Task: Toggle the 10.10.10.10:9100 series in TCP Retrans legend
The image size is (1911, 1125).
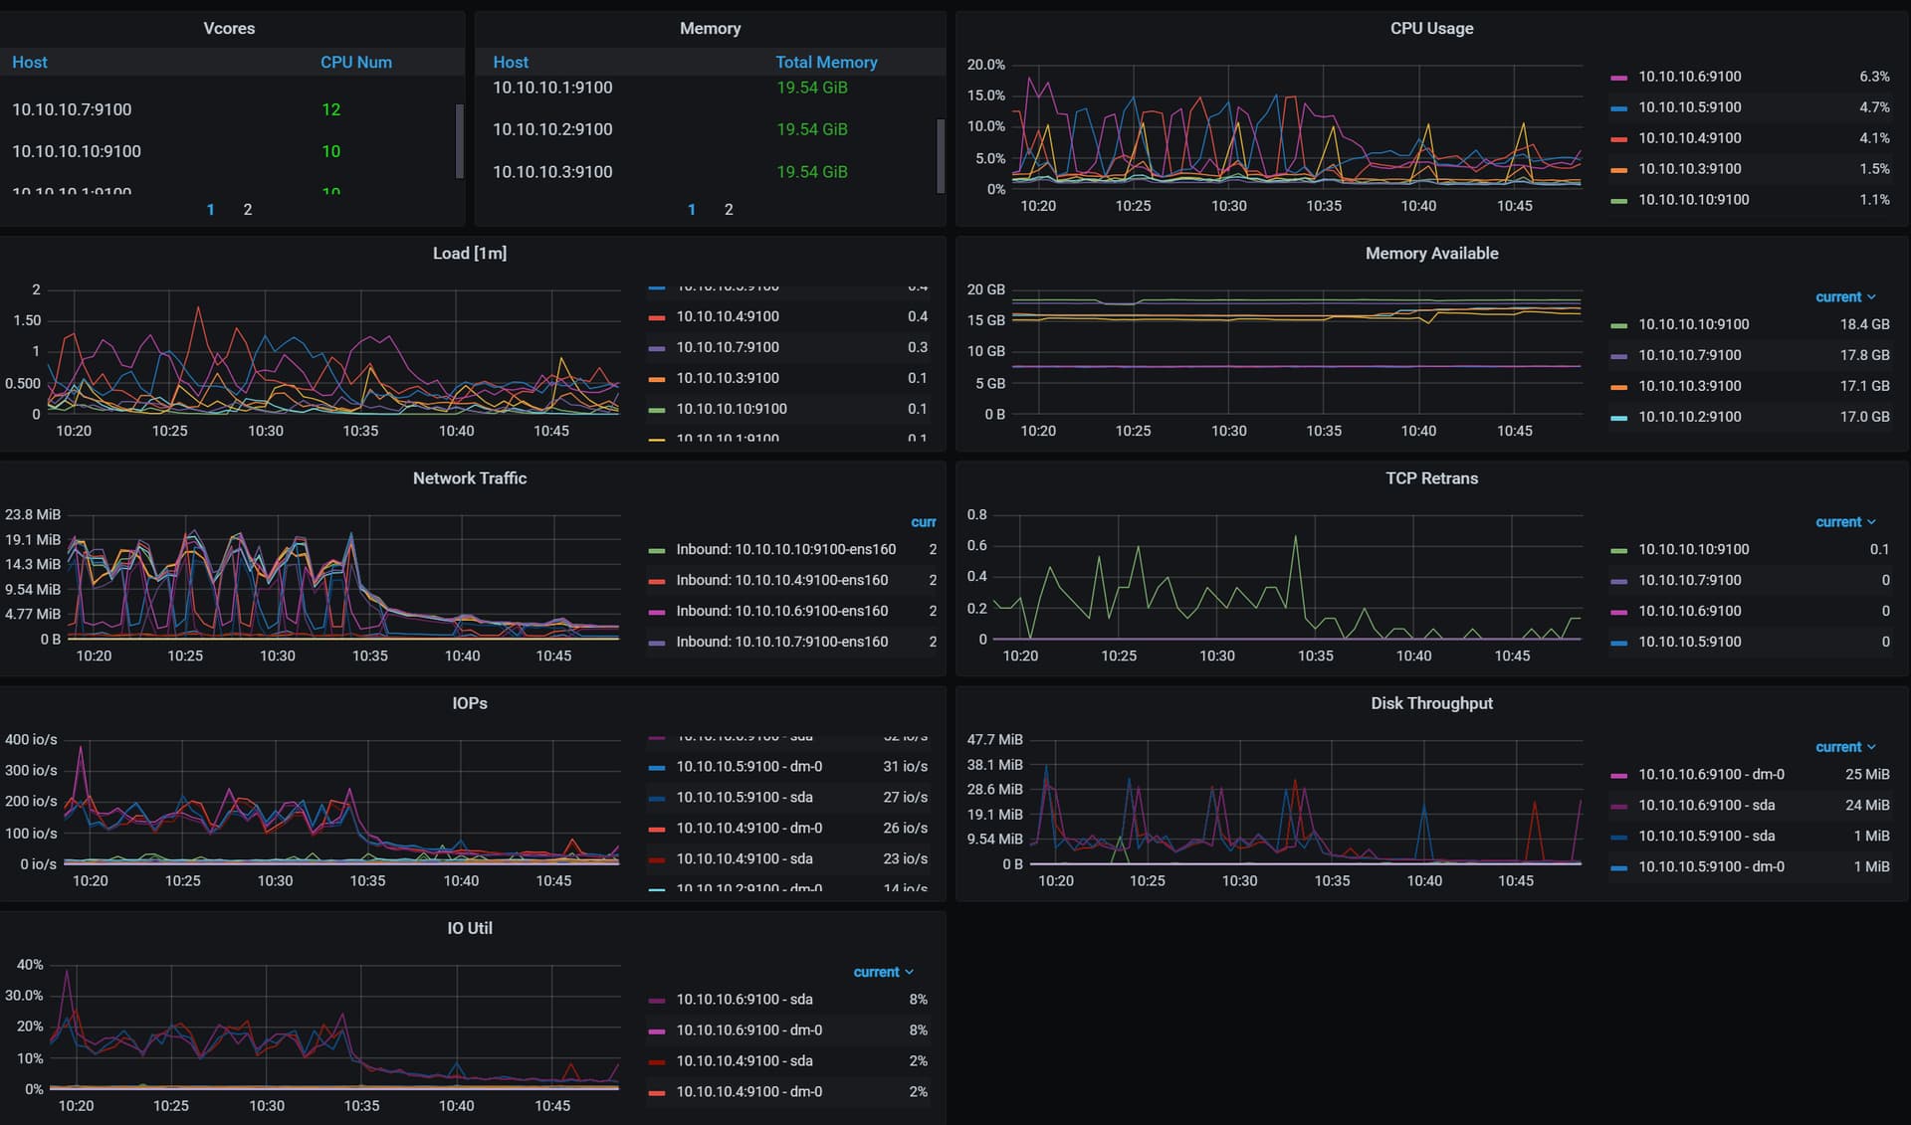Action: click(x=1693, y=549)
